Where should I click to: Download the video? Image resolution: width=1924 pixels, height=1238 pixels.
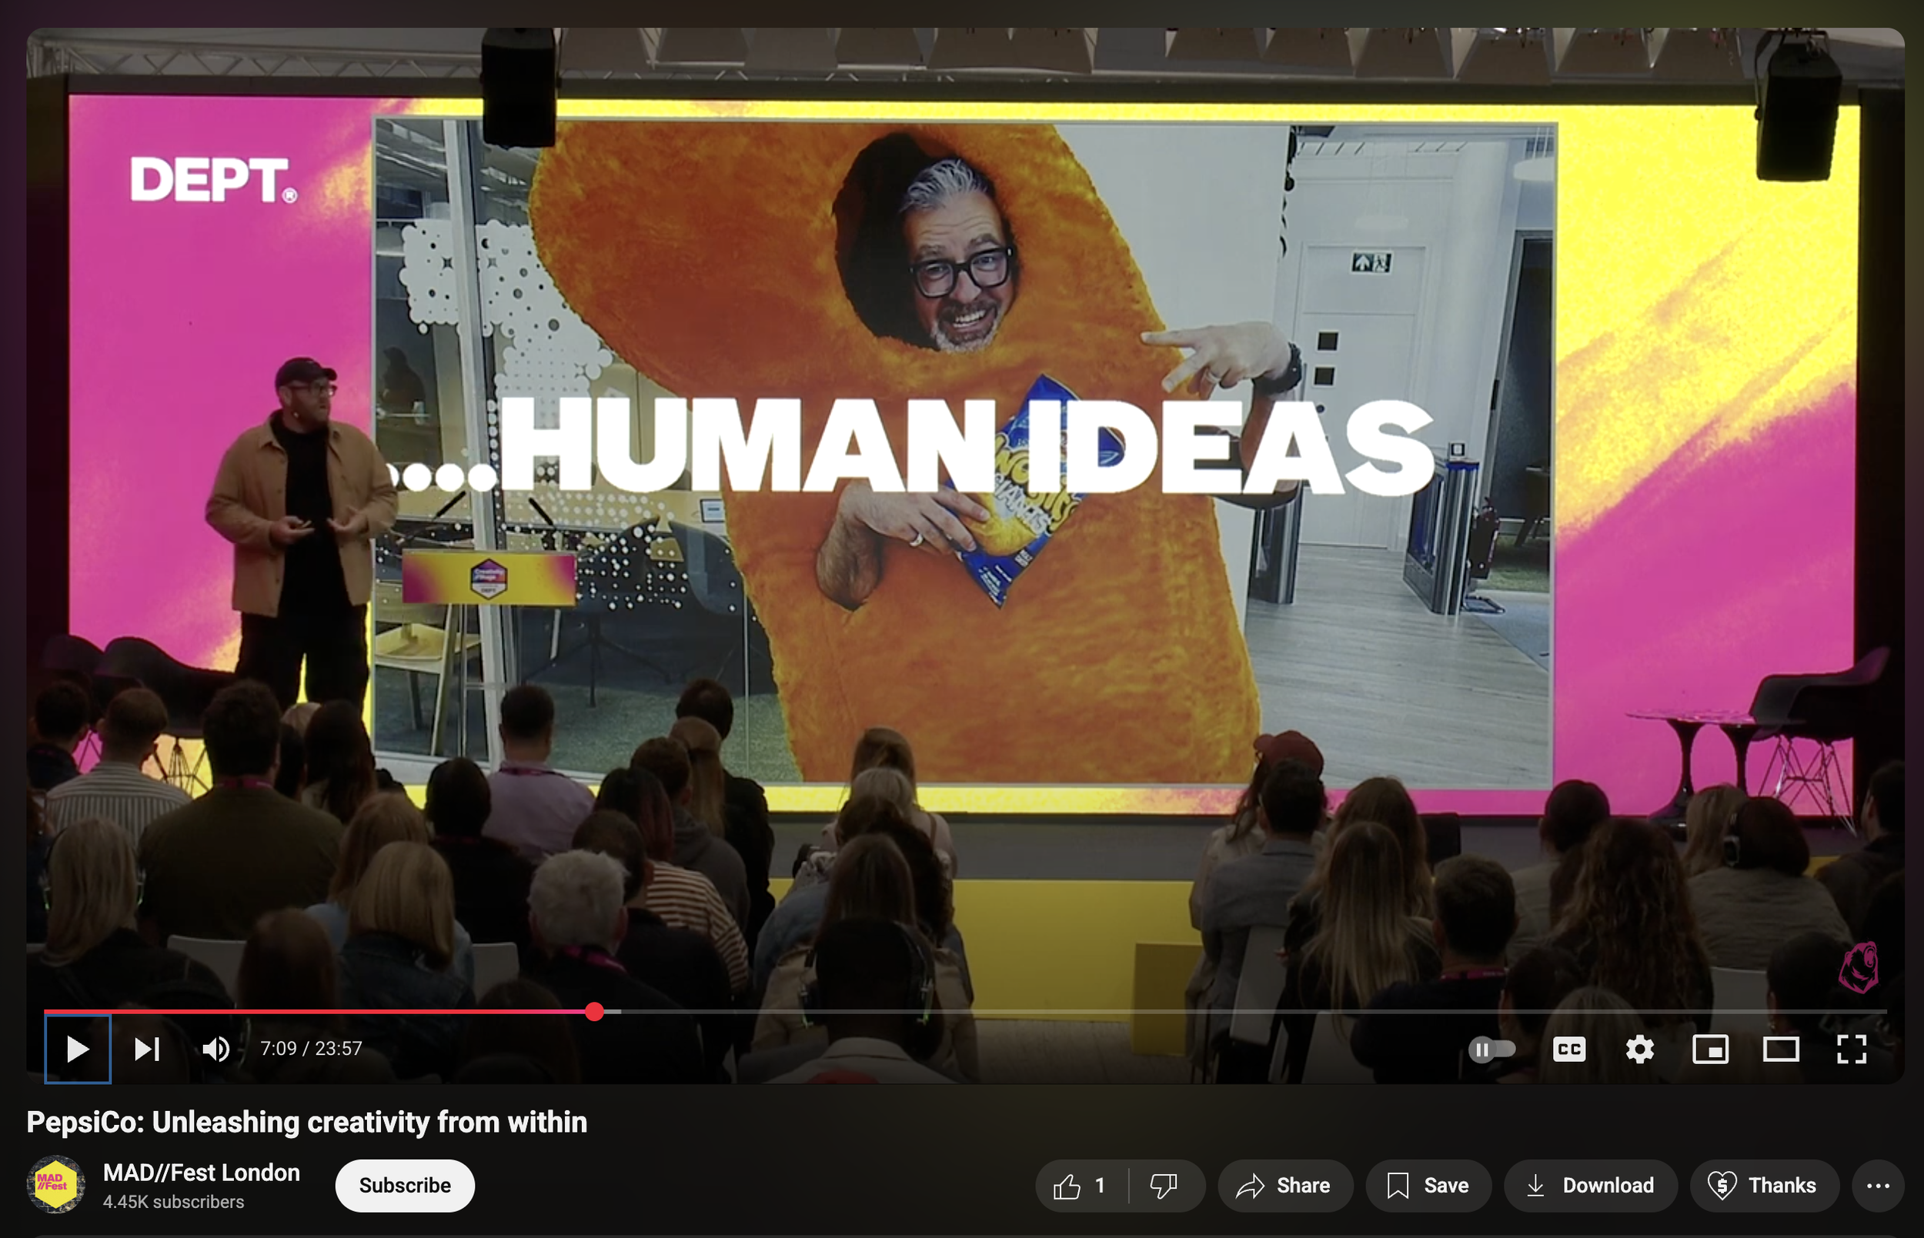(1590, 1186)
